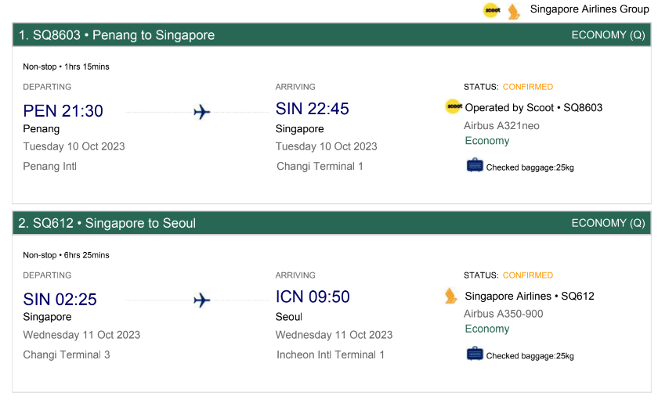Click the SIN 02:25 departure time

[x=60, y=300]
